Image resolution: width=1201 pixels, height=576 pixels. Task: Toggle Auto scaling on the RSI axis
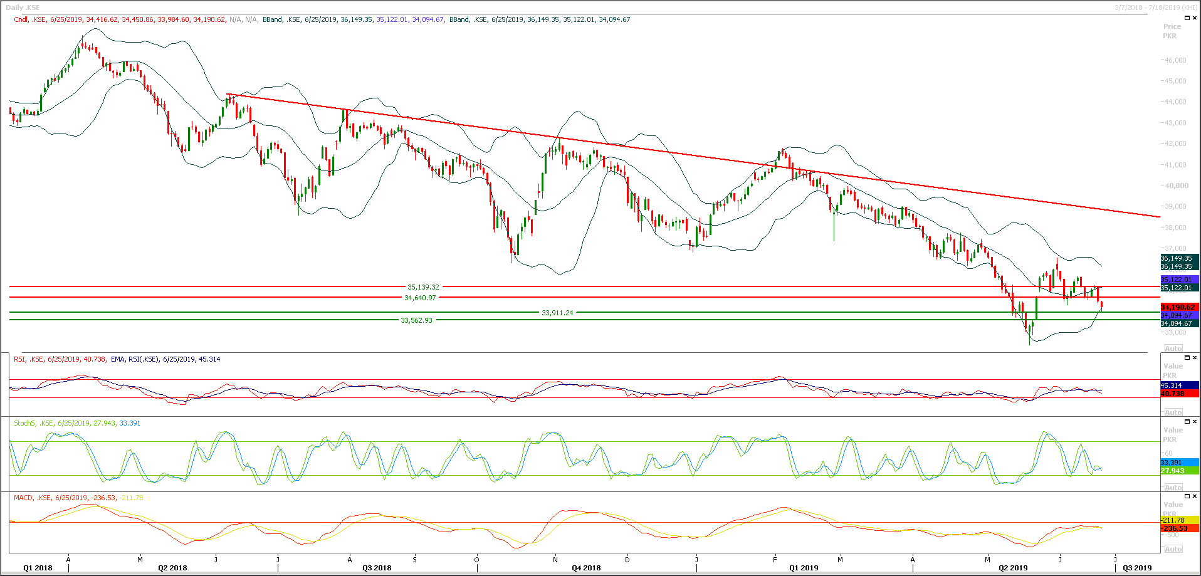[x=1173, y=412]
